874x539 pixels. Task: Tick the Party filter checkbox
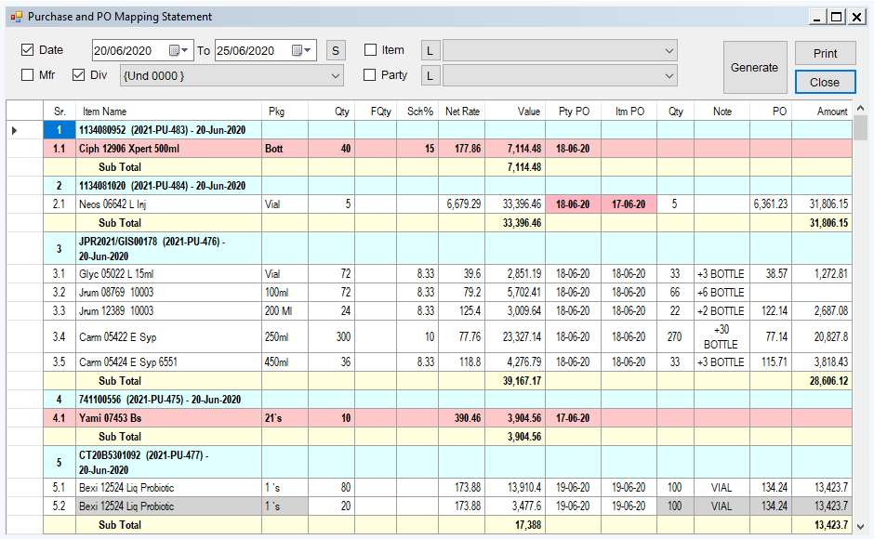[371, 75]
